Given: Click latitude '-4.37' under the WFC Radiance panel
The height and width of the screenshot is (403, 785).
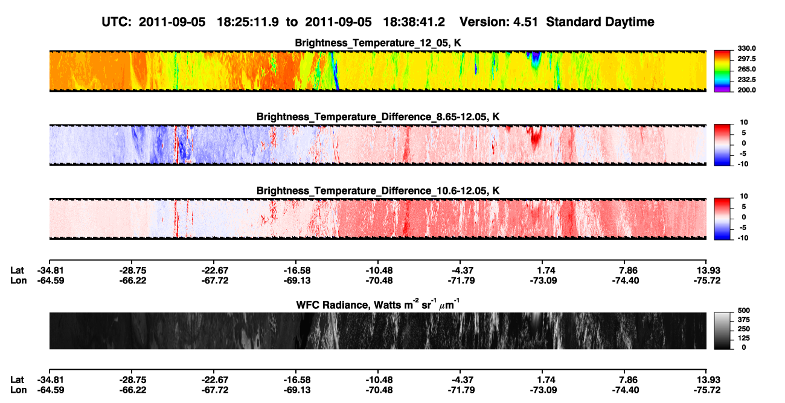Looking at the screenshot, I should 461,379.
